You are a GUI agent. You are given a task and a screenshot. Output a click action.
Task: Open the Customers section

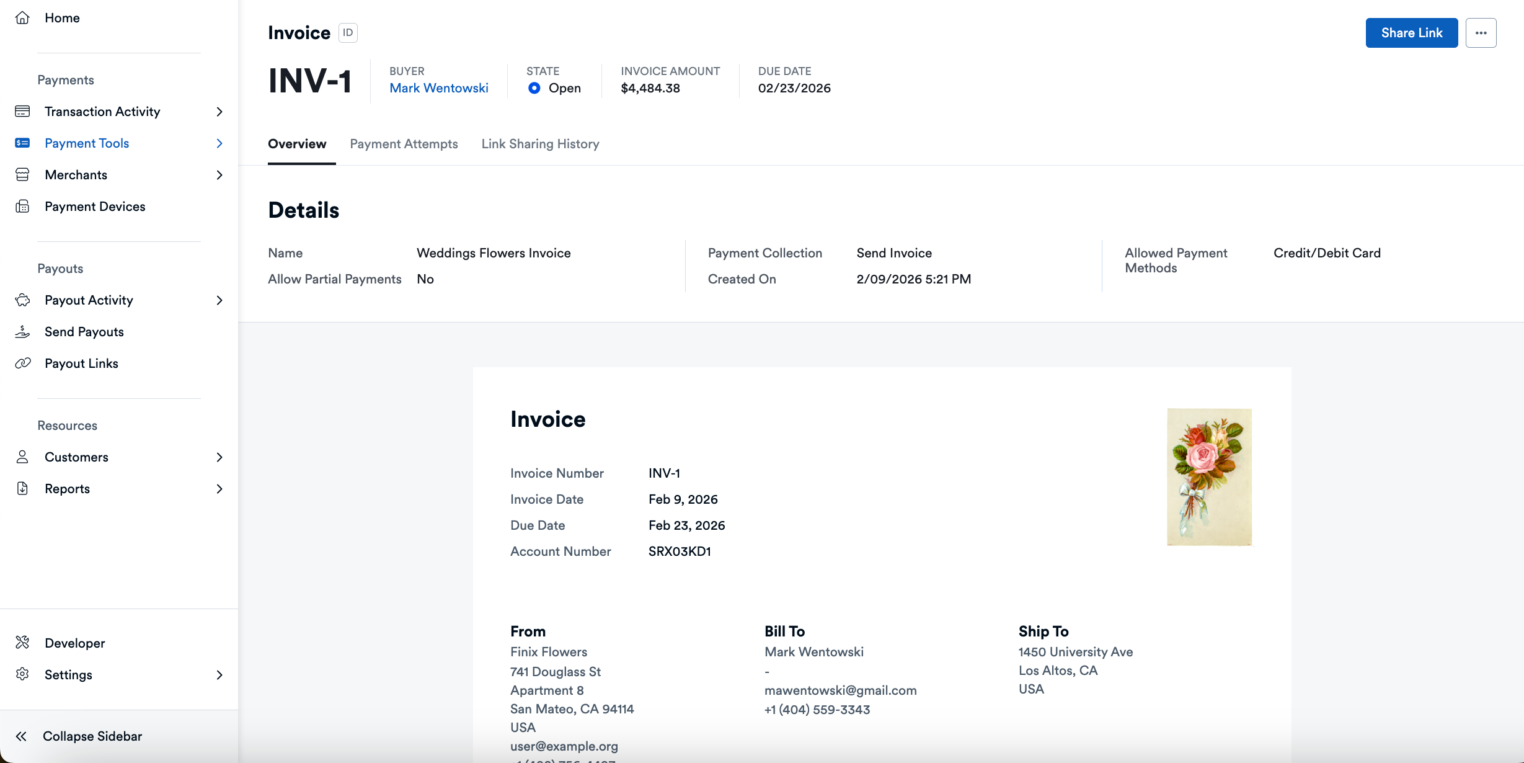click(x=77, y=457)
